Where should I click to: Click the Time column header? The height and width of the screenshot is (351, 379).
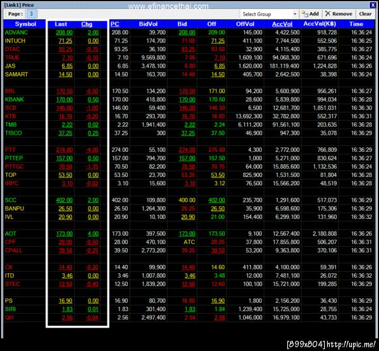pos(356,24)
